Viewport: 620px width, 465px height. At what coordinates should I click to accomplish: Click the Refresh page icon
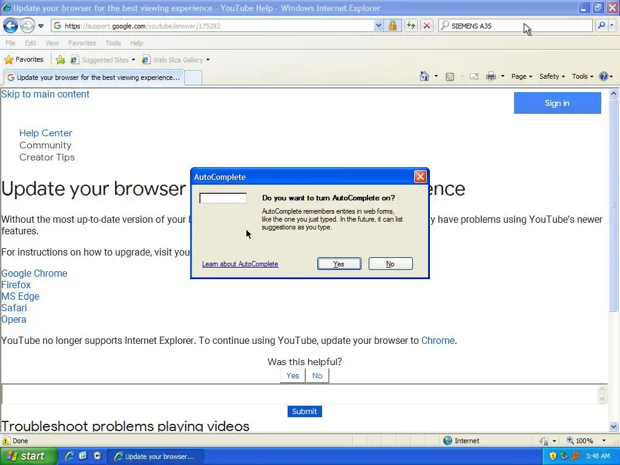[x=411, y=25]
